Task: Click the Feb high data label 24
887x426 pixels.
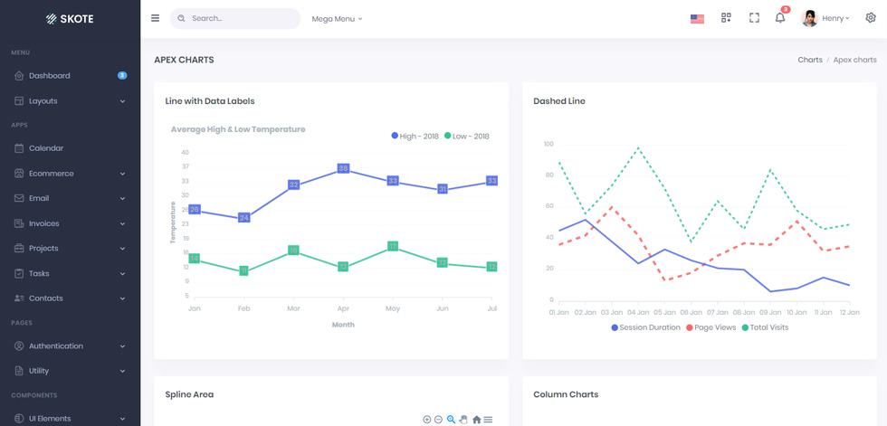Action: click(x=243, y=217)
